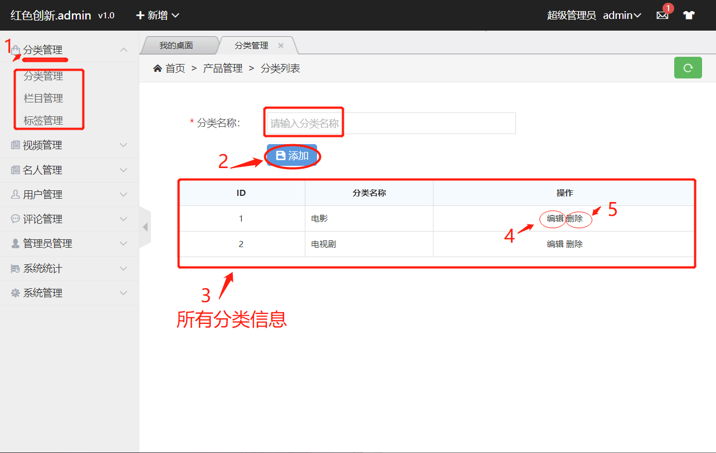Image resolution: width=716 pixels, height=453 pixels.
Task: Click the 操作 column header
Action: 564,193
